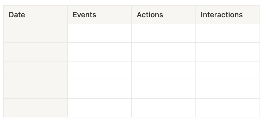Viewport: 267px width, 123px height.
Task: Click the Actions header cell
Action: [x=163, y=15]
